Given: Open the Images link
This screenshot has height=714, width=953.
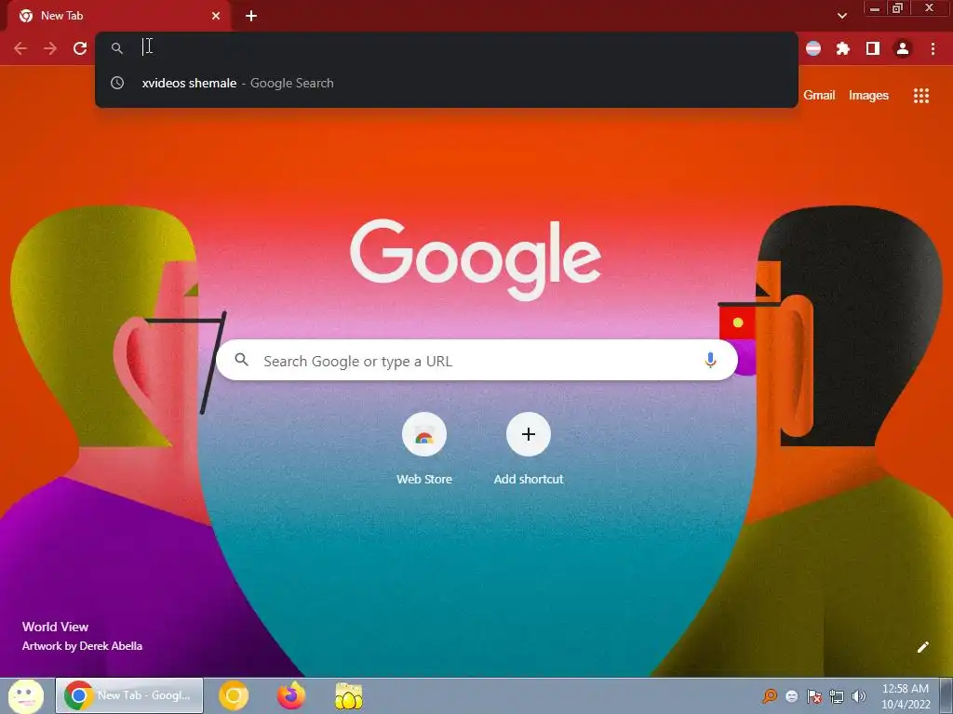Looking at the screenshot, I should (x=868, y=96).
